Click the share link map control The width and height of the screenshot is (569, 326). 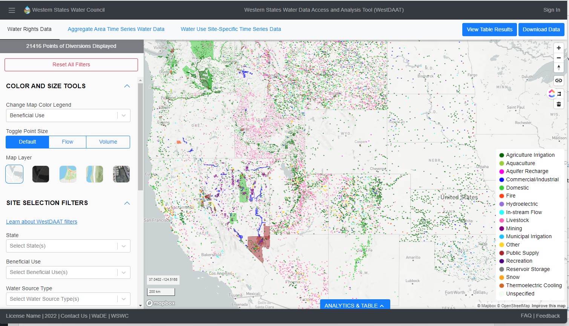pos(558,80)
